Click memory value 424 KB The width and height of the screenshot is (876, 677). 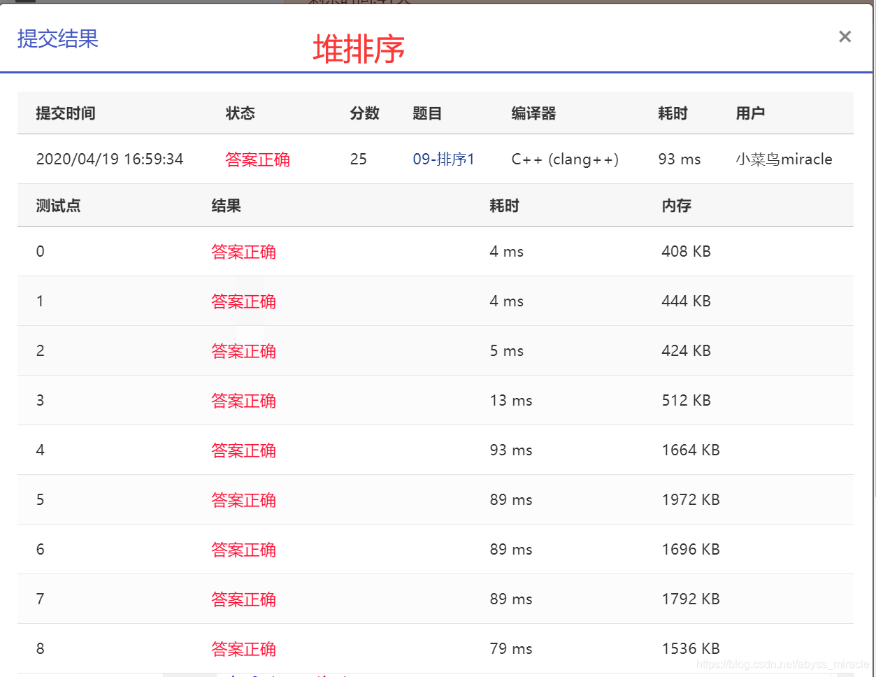pos(686,351)
